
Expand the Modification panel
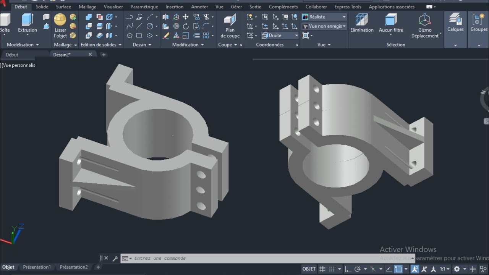pyautogui.click(x=188, y=45)
